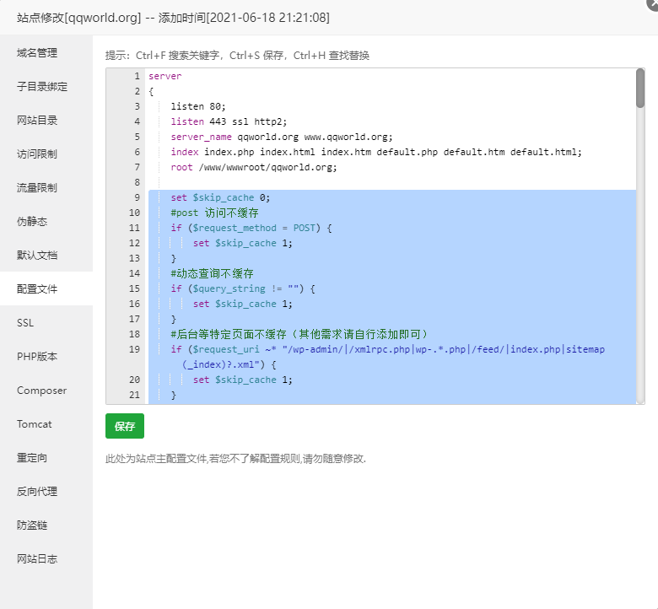This screenshot has width=658, height=609.
Task: View 网站日志 site logs
Action: click(x=37, y=558)
